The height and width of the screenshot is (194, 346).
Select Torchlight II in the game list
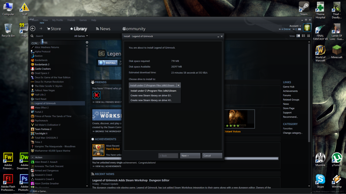(58, 133)
